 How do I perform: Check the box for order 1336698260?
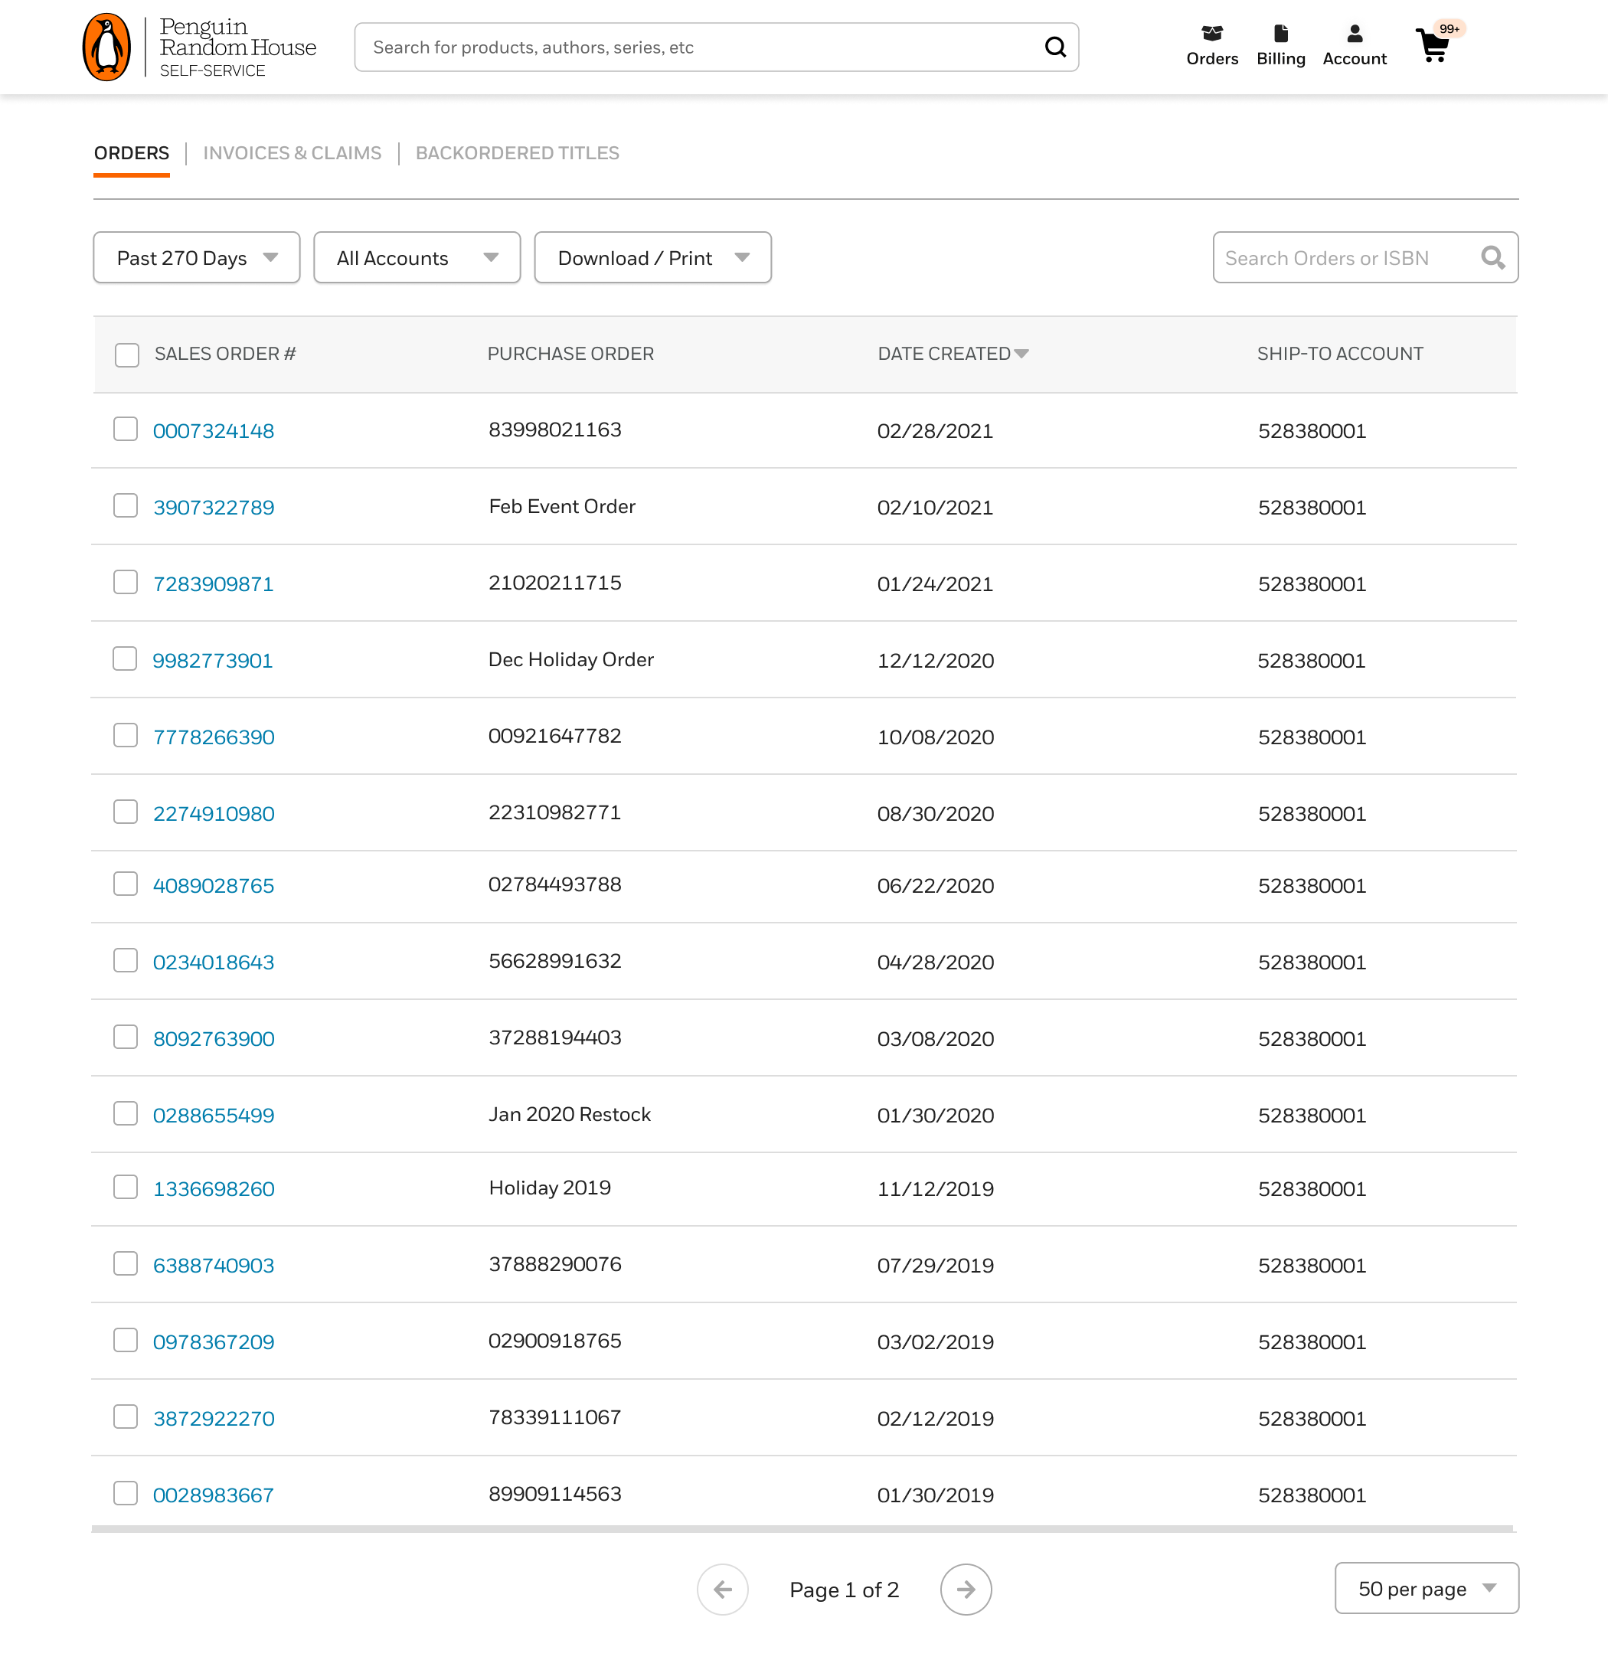pyautogui.click(x=126, y=1188)
